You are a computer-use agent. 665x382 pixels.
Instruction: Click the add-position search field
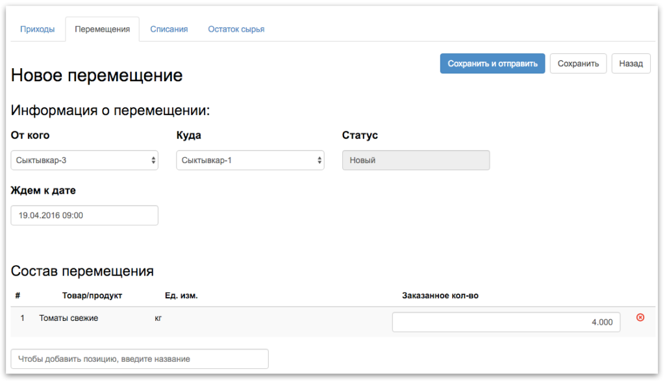[x=140, y=359]
